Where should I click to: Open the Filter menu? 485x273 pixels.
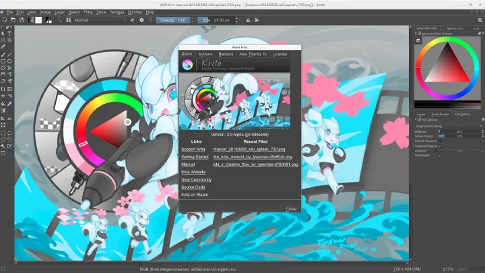pos(88,12)
